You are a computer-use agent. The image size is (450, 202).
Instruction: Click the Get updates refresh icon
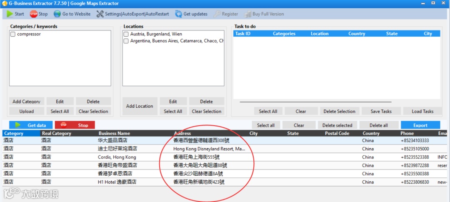click(178, 14)
